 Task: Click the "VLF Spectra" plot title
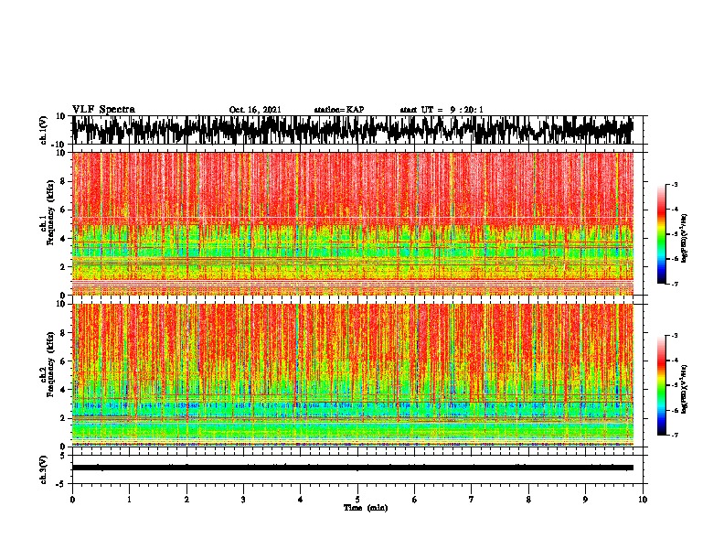pyautogui.click(x=104, y=110)
